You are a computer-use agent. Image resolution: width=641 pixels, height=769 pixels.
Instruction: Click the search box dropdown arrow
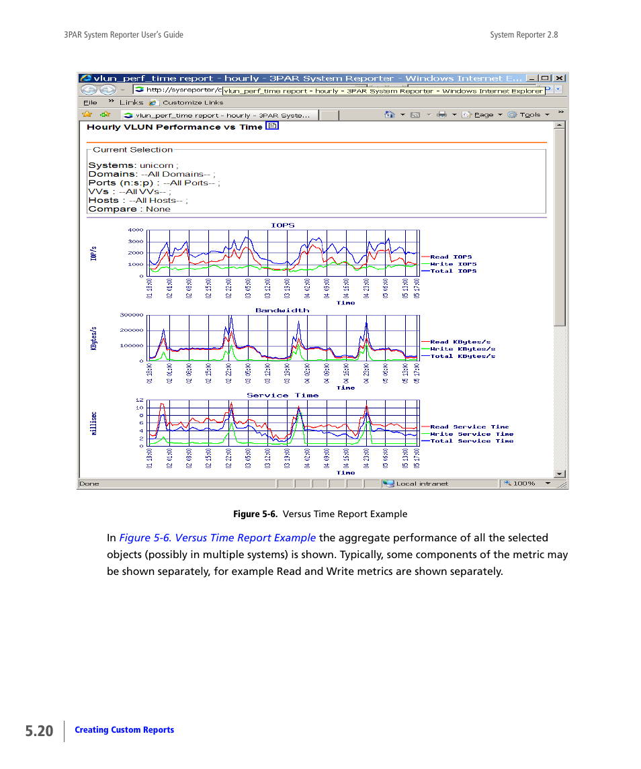click(558, 90)
